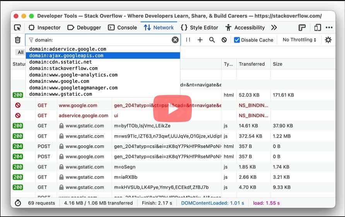Viewport: 345px width, 217px height.
Task: Click lock icon for m=oSegn request
Action: click(x=61, y=167)
